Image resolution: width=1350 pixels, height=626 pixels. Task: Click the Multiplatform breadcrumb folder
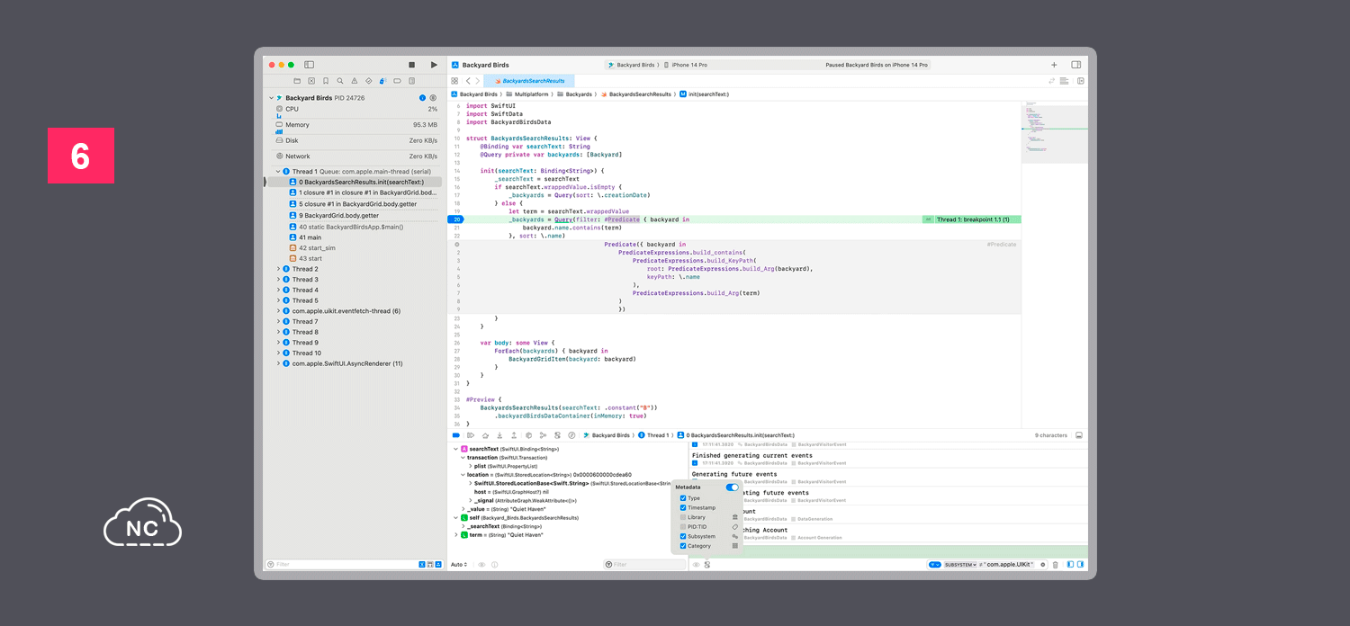coord(526,94)
